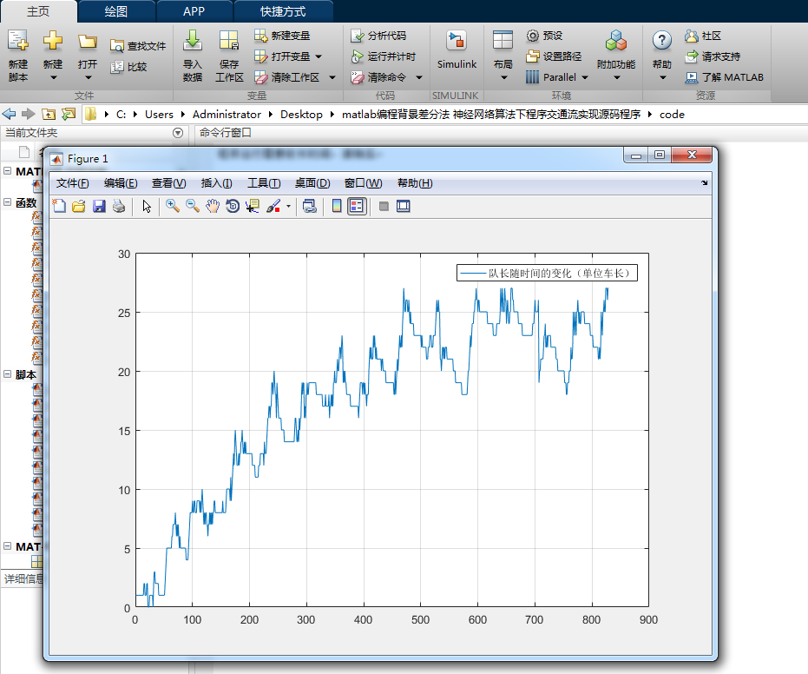Click New Variable (新建变量)
This screenshot has width=808, height=674.
pyautogui.click(x=282, y=36)
